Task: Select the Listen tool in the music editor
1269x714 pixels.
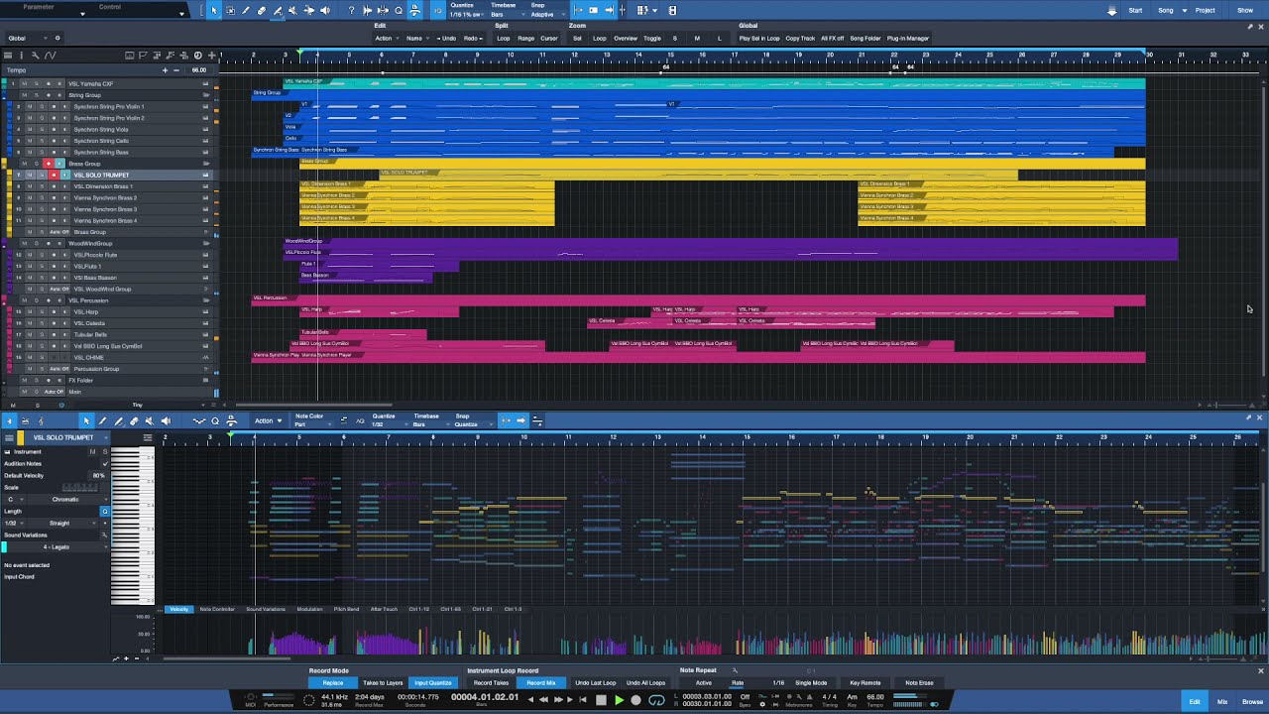Action: click(x=166, y=421)
